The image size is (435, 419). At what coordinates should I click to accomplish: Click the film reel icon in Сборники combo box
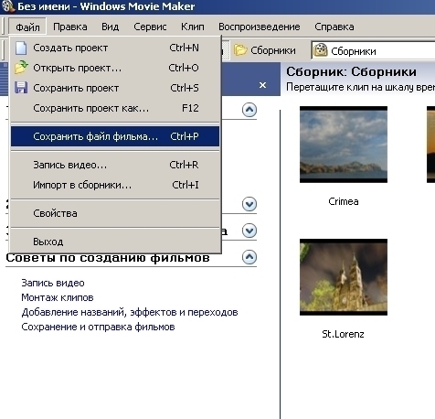[321, 50]
